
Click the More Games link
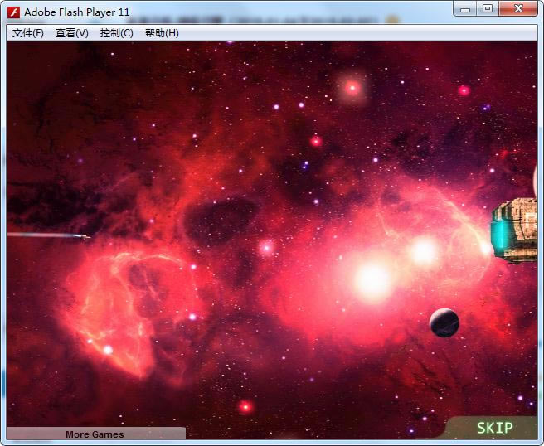pyautogui.click(x=95, y=434)
